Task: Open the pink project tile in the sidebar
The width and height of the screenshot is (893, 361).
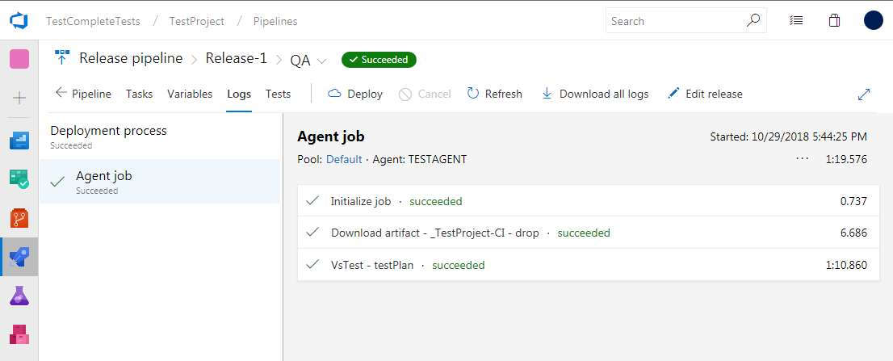Action: tap(19, 59)
